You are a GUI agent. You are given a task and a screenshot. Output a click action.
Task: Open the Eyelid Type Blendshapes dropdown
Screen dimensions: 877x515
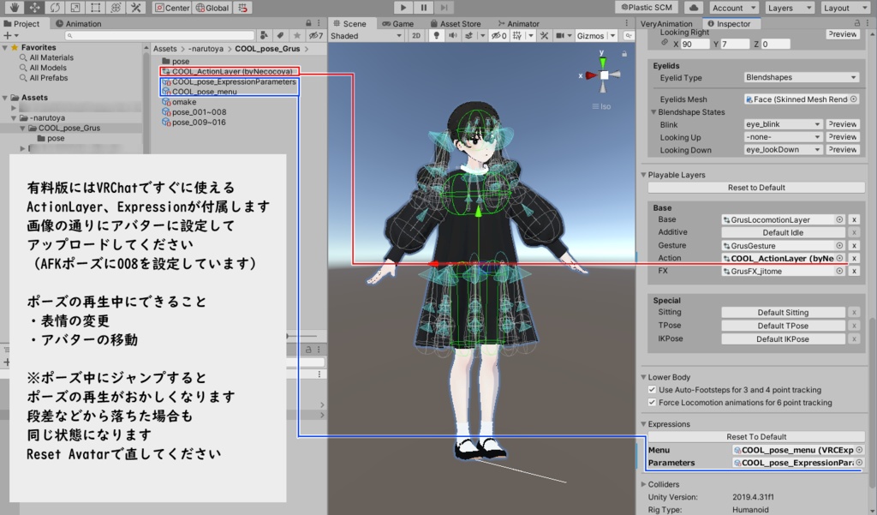801,77
